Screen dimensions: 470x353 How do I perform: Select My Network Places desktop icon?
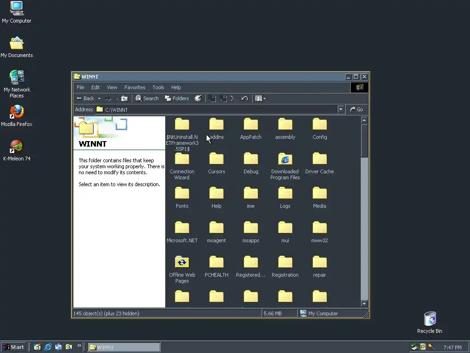(17, 85)
